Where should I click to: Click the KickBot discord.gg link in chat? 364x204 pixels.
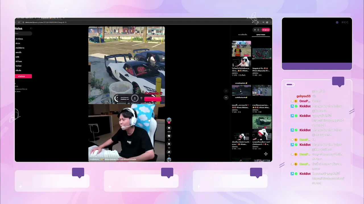(328, 123)
